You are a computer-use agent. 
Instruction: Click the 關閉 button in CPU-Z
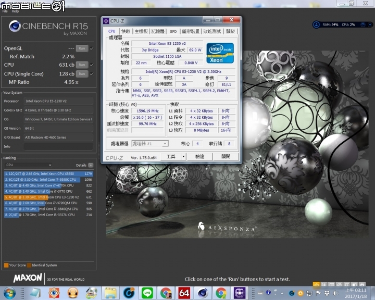(226, 157)
